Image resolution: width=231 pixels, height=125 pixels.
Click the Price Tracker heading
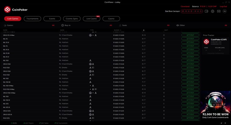[x=208, y=35]
